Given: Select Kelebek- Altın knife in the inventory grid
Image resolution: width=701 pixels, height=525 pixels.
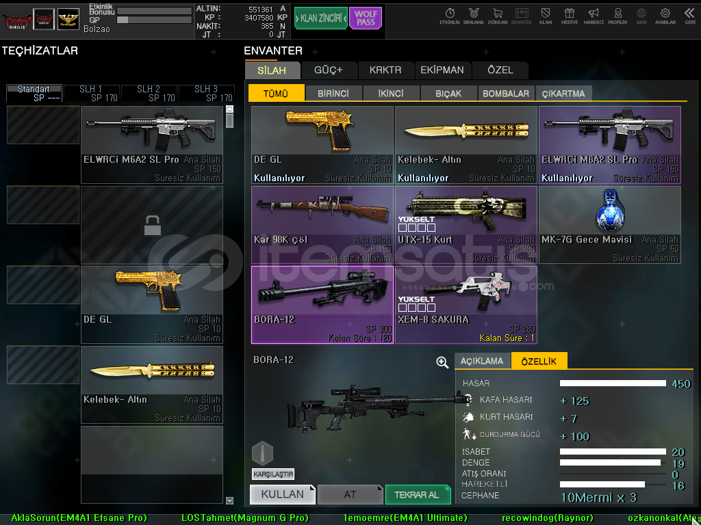Looking at the screenshot, I should click(x=466, y=145).
